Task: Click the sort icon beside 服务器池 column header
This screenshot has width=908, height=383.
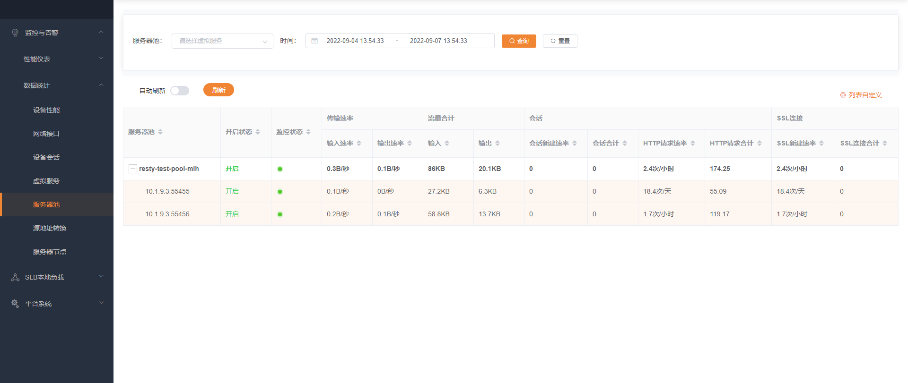Action: (x=160, y=132)
